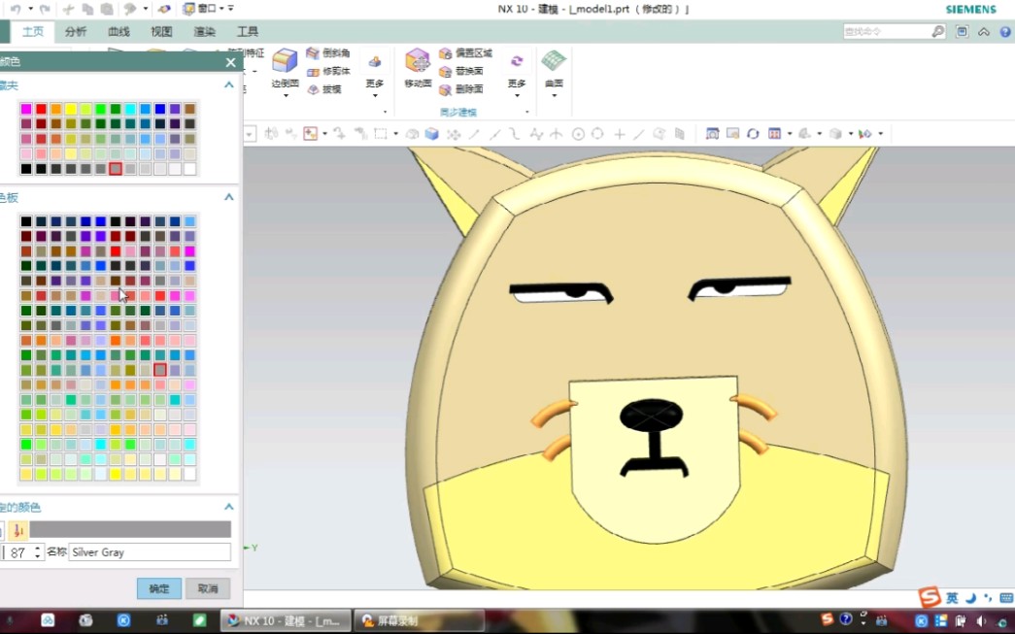Pick the magenta swatch in favorites row

point(26,109)
